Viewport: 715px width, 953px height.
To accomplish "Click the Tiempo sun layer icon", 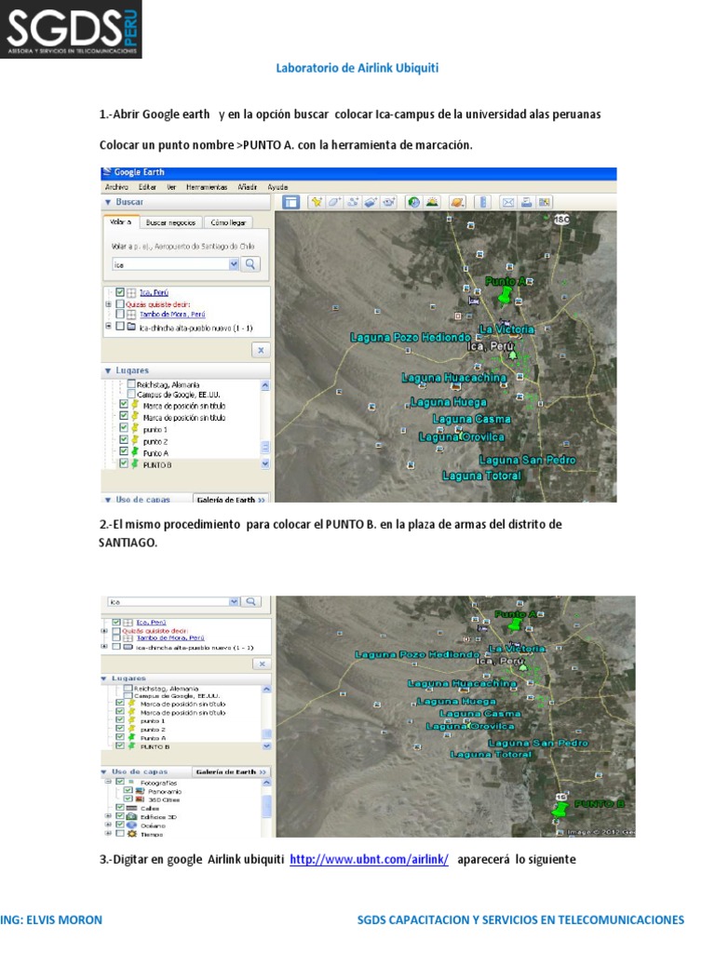I will pos(131,834).
